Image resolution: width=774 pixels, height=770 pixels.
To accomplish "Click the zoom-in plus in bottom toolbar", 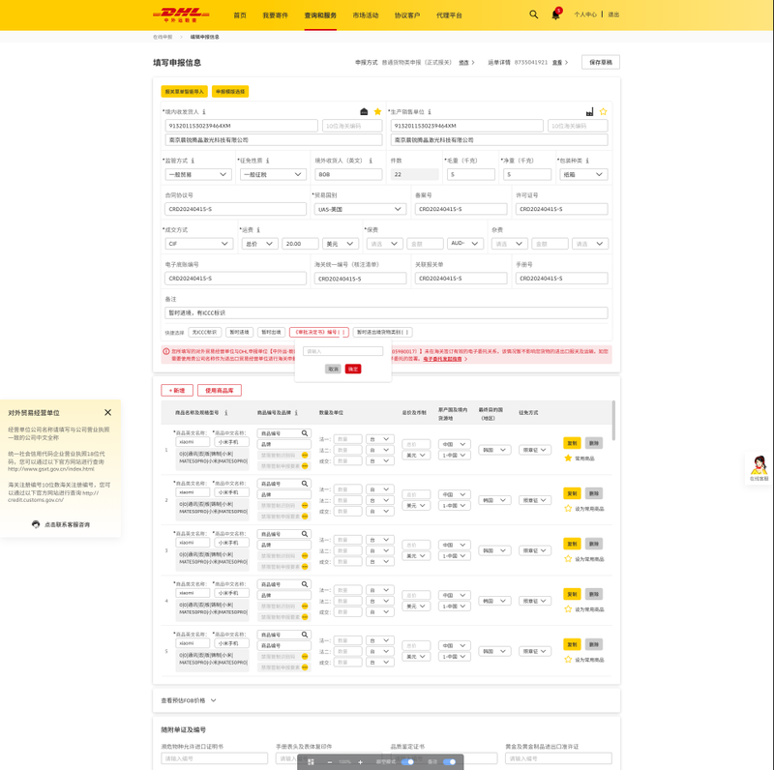I will click(360, 762).
